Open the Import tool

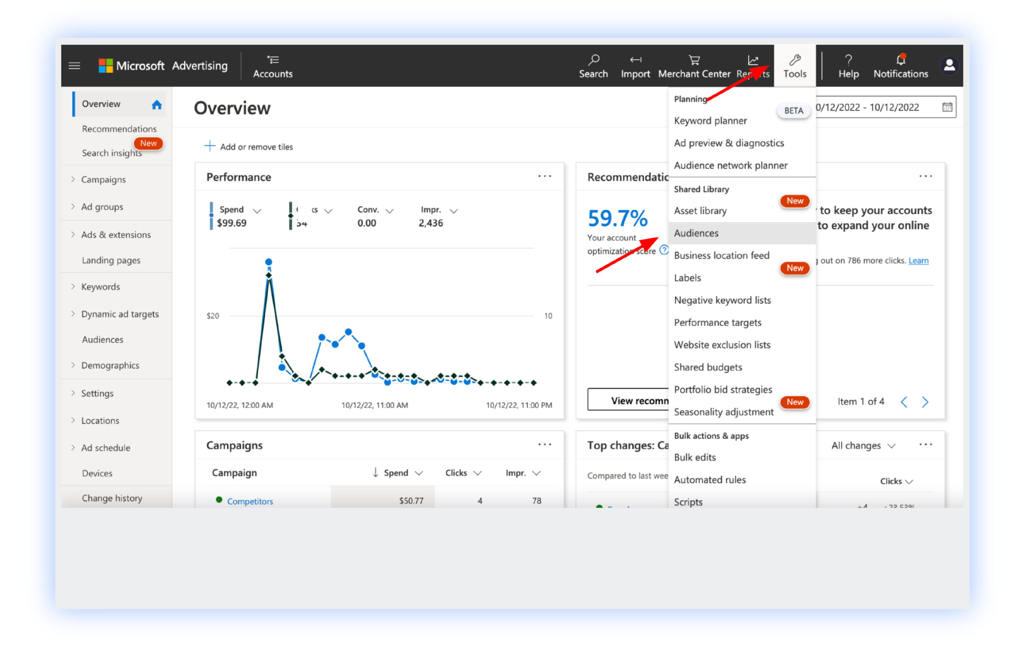635,66
